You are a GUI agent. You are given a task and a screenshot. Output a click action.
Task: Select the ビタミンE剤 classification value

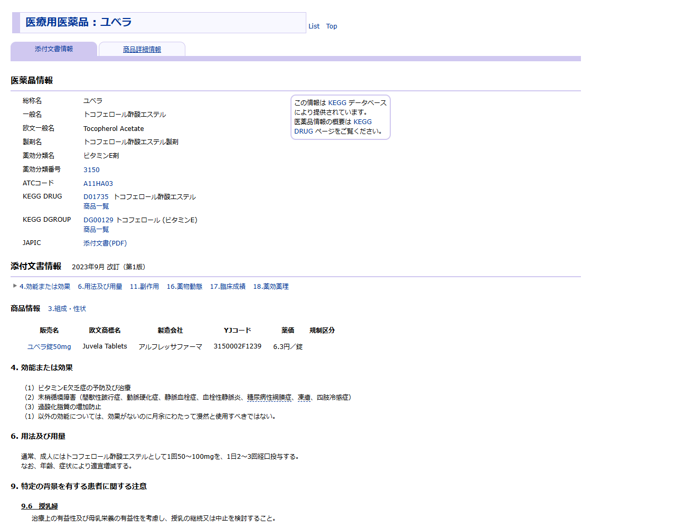(x=101, y=156)
